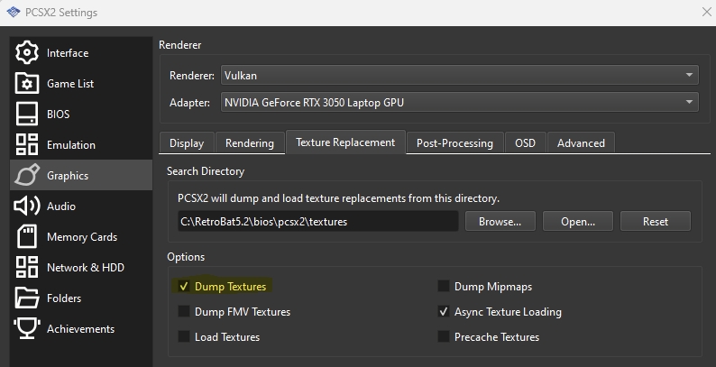Click the Browse... button
Viewport: 716px width, 367px height.
click(500, 221)
